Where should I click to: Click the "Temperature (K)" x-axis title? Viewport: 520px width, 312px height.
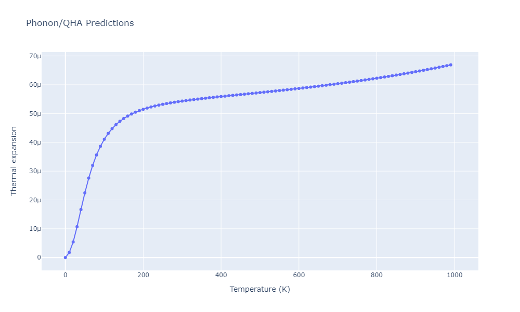pyautogui.click(x=259, y=289)
